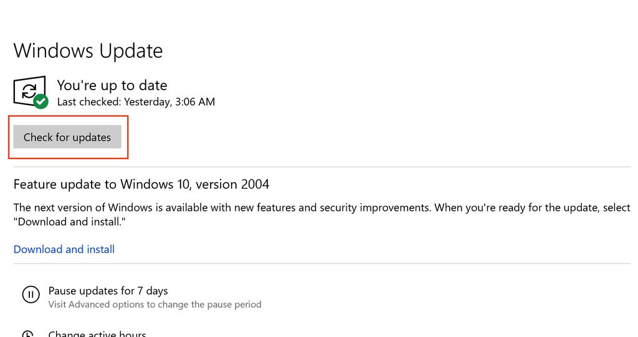Click the Visit Advanced options hint text
Screen dimensions: 638x337
click(155, 305)
